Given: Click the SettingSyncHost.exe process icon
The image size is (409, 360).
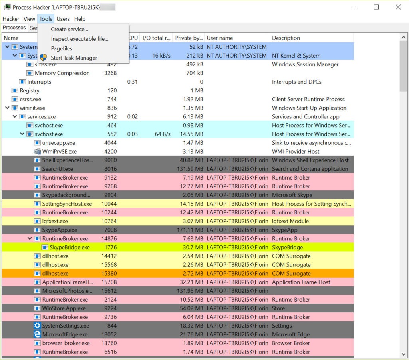Looking at the screenshot, I should click(x=37, y=204).
